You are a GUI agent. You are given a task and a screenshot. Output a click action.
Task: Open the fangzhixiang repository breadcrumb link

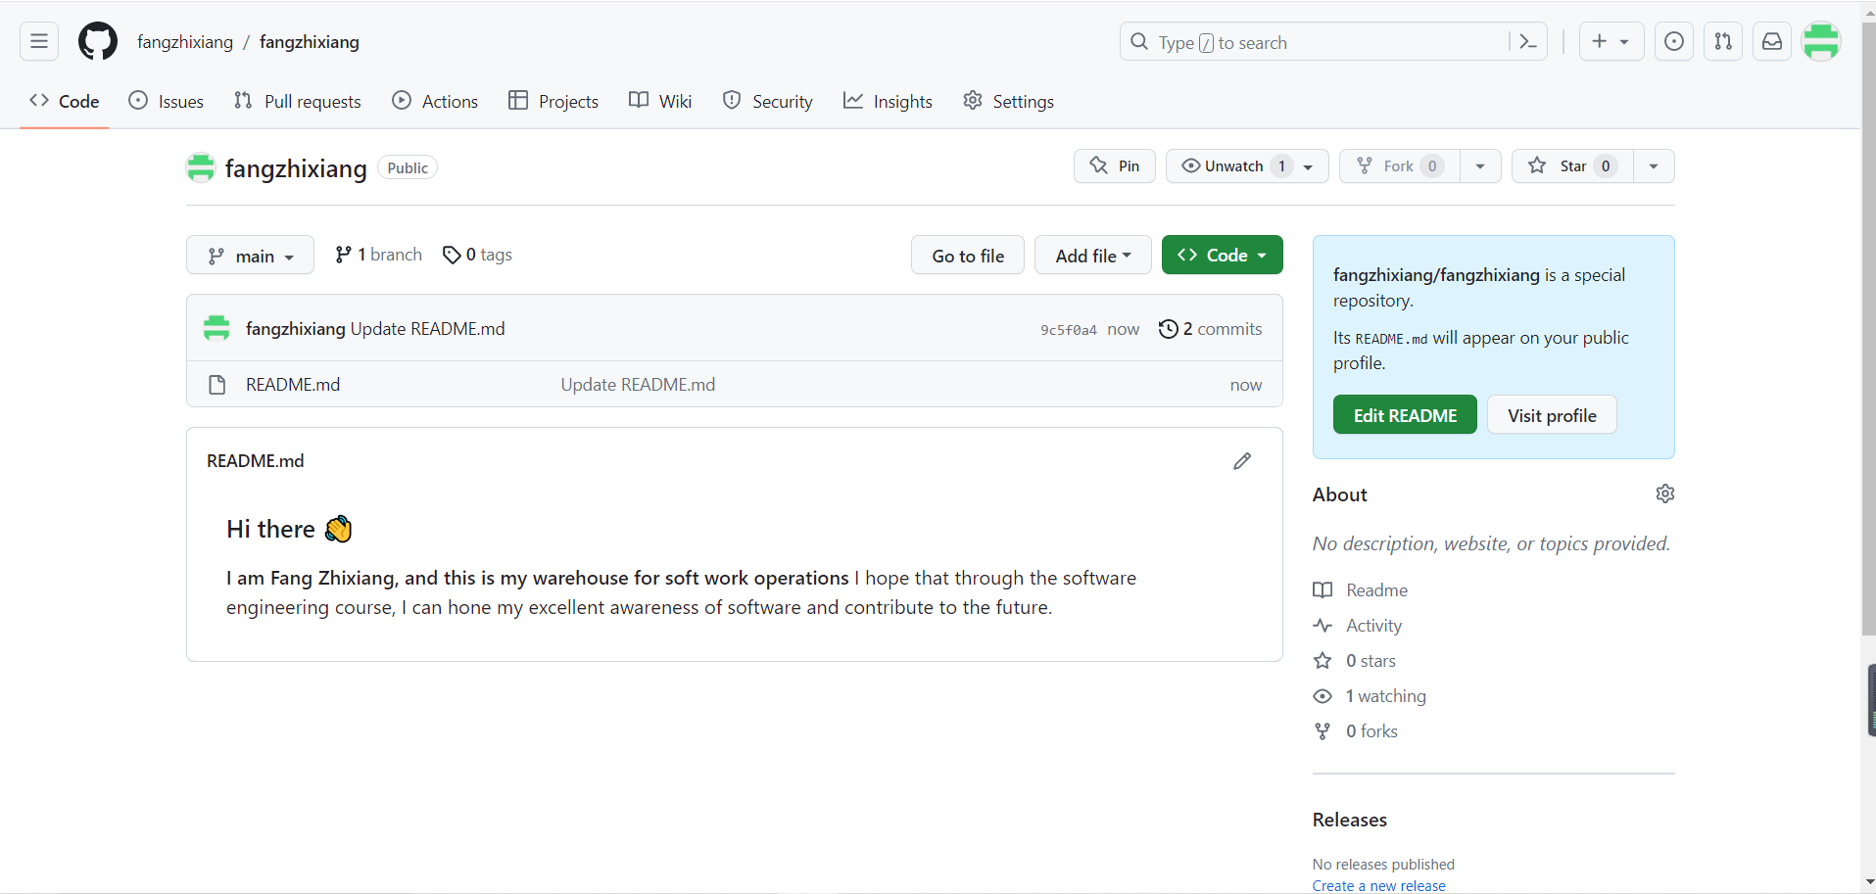pos(310,42)
